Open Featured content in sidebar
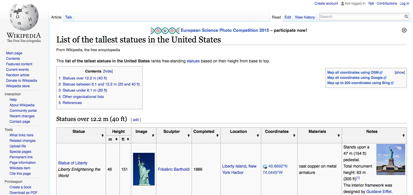 19,64
